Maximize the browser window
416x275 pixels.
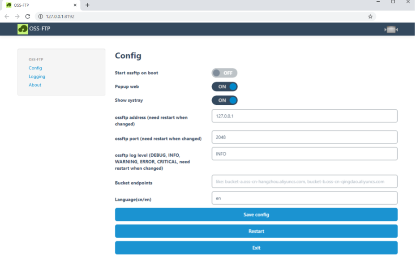[393, 2]
